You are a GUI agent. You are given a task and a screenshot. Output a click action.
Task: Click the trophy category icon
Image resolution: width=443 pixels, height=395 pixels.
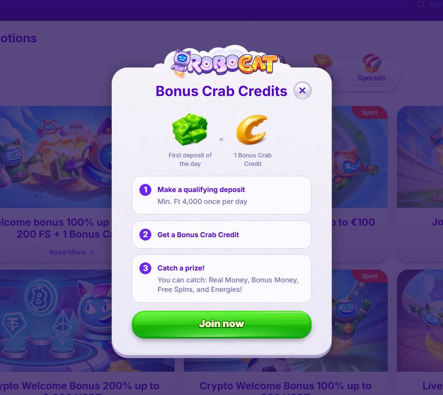[324, 63]
